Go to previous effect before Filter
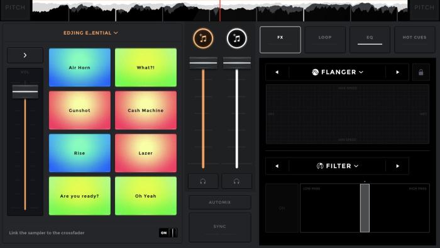 tap(277, 166)
